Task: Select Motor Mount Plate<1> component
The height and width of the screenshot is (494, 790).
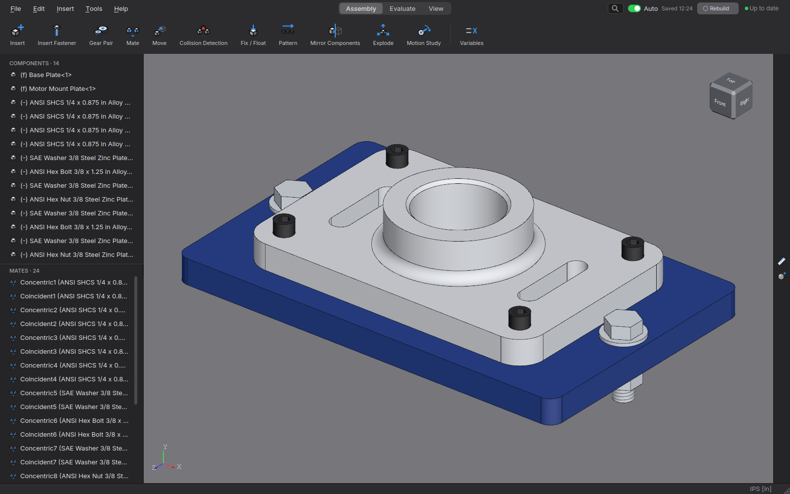Action: (72, 89)
